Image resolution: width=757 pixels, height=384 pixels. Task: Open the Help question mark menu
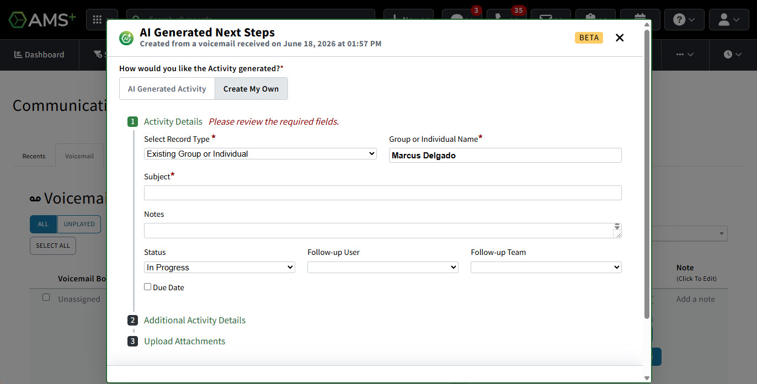(x=684, y=20)
